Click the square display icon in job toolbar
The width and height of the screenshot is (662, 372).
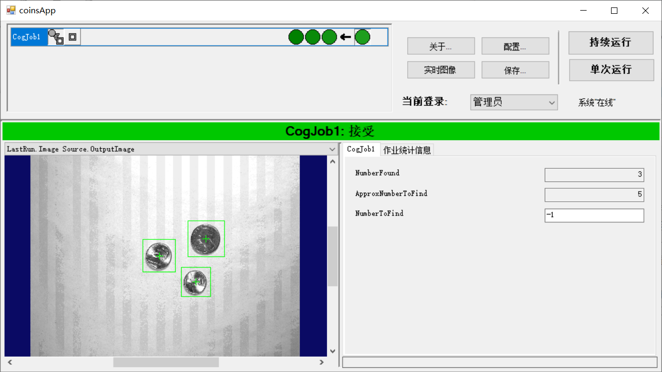click(x=71, y=37)
